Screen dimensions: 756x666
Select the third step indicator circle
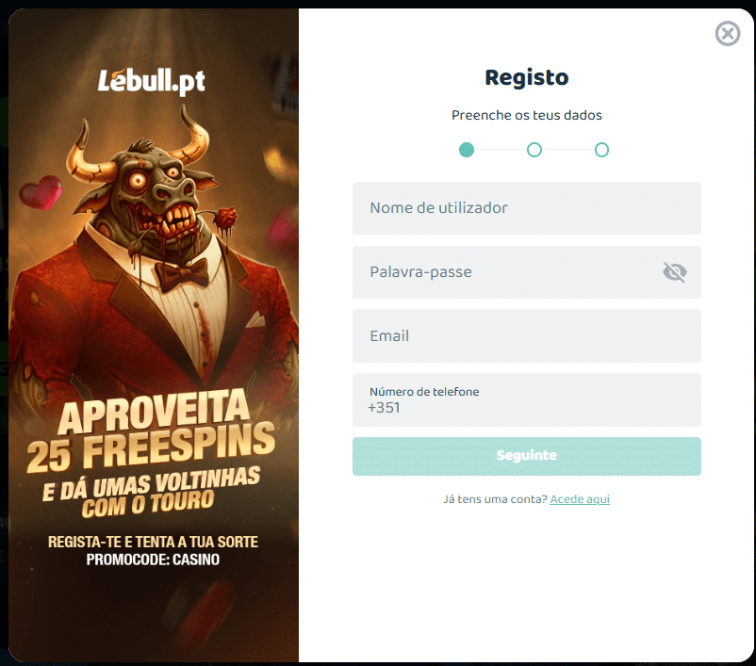click(x=601, y=150)
